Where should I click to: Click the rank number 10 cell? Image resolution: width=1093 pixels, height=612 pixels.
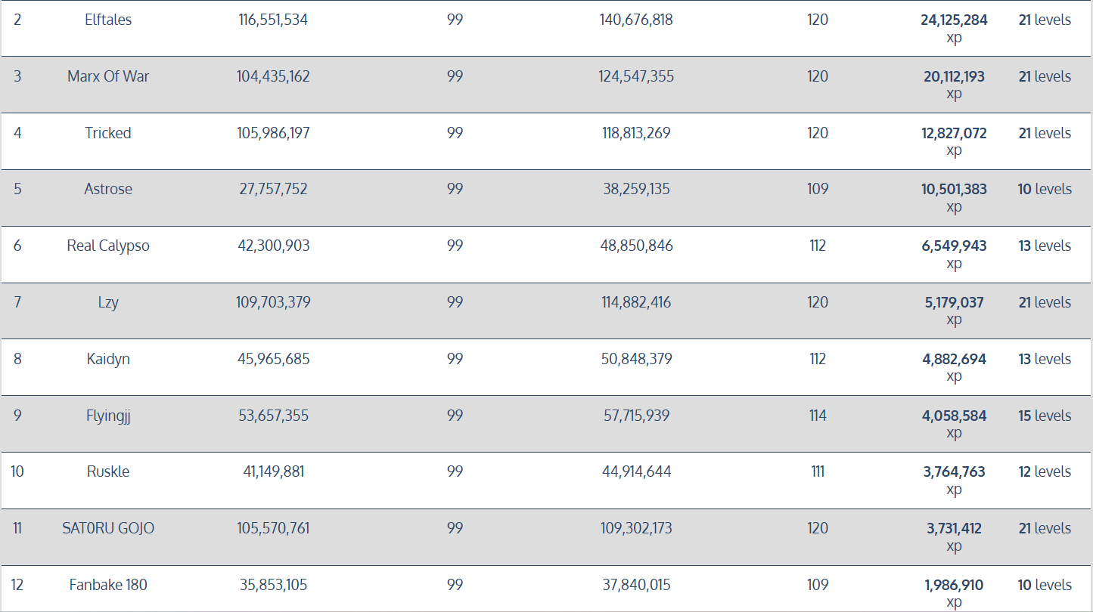pyautogui.click(x=17, y=471)
